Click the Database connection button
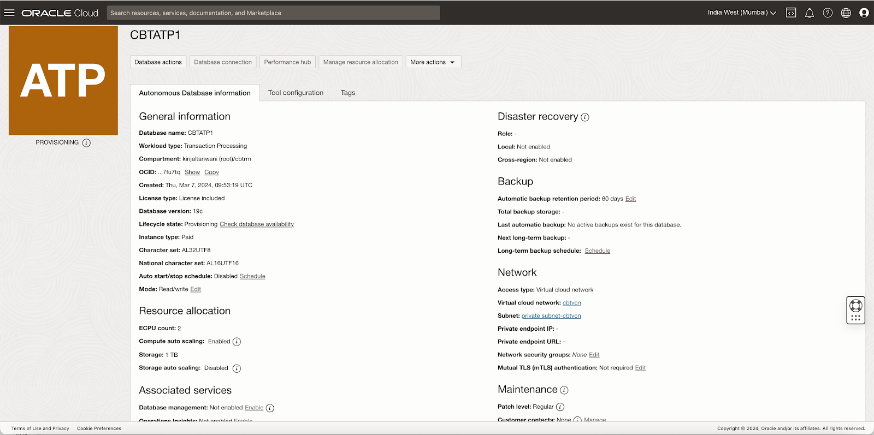This screenshot has width=874, height=435. coord(223,62)
